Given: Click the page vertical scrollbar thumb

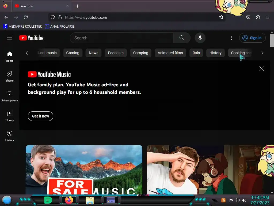Looking at the screenshot, I should [x=272, y=41].
